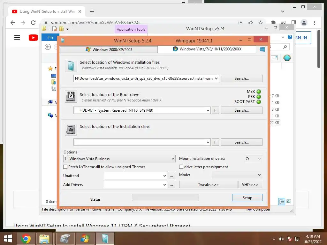Open File Explorer from the taskbar
The width and height of the screenshot is (327, 245).
pyautogui.click(x=44, y=239)
